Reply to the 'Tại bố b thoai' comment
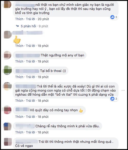This screenshot has width=128, height=150. [x=30, y=77]
